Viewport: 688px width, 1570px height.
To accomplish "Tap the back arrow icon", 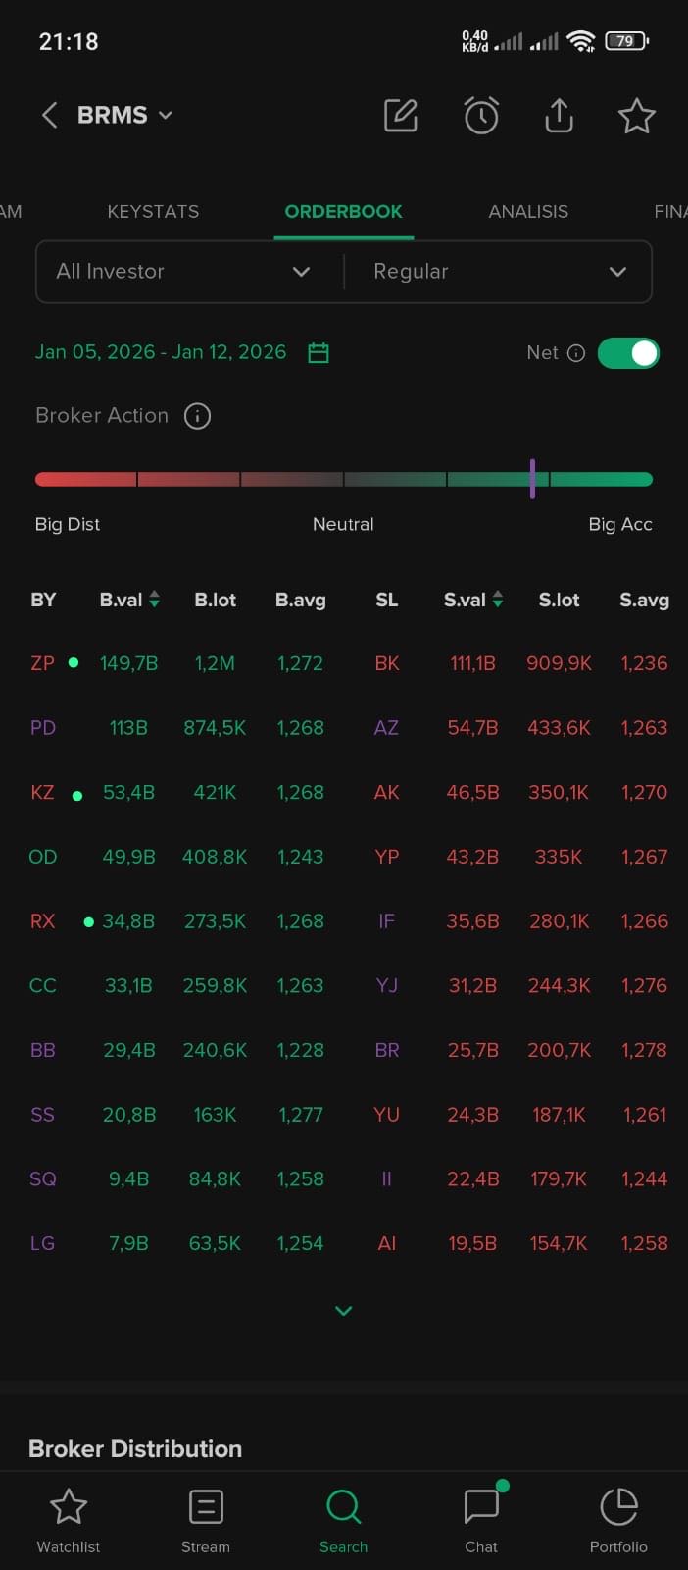I will [49, 116].
